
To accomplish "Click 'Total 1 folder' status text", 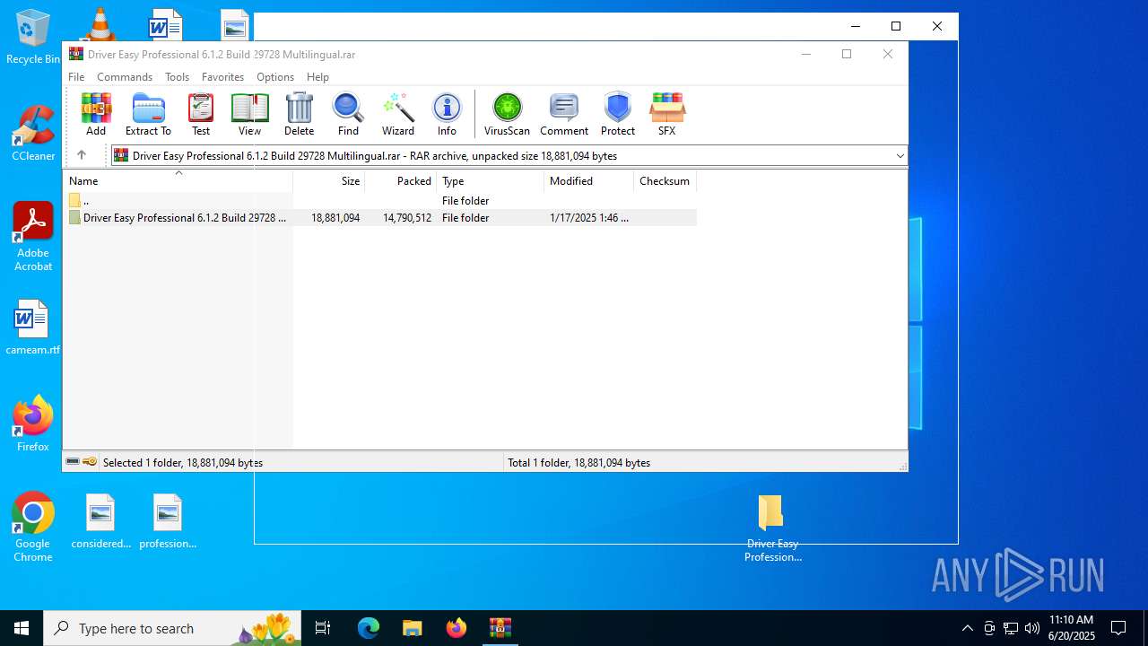I will tap(579, 463).
